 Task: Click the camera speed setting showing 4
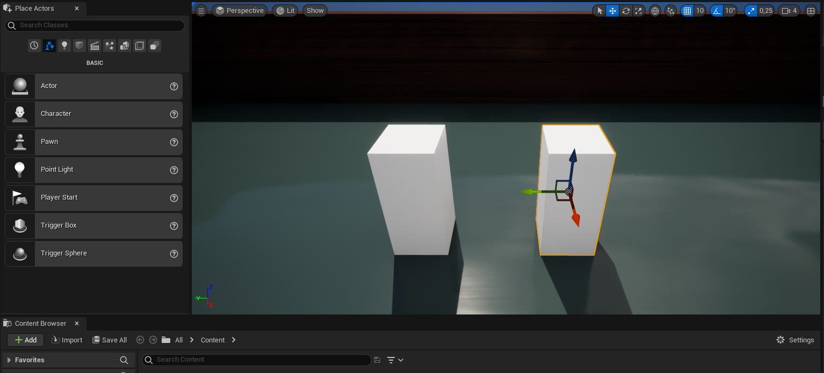click(789, 11)
